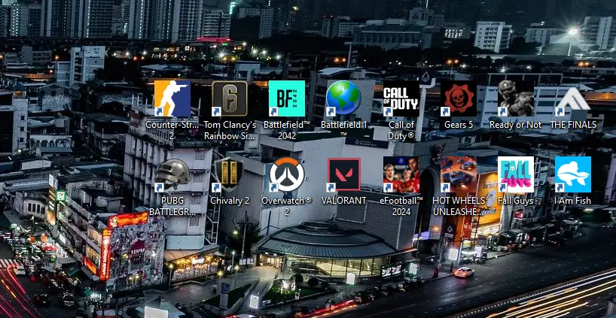Viewport: 616px width, 318px height.
Task: Click the I Am Fish icon
Action: [573, 174]
